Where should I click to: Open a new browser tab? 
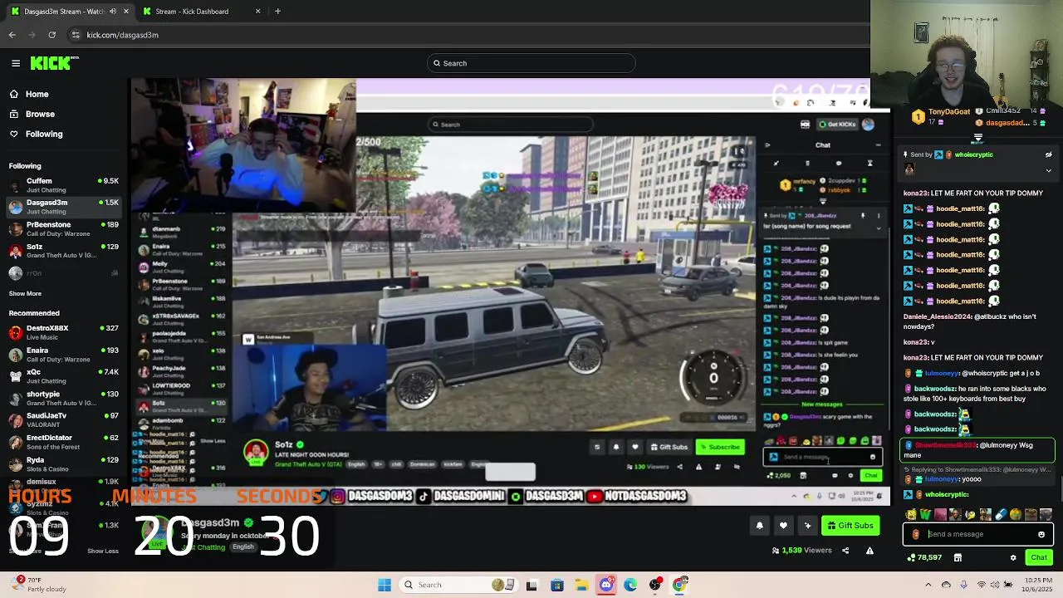click(x=277, y=12)
